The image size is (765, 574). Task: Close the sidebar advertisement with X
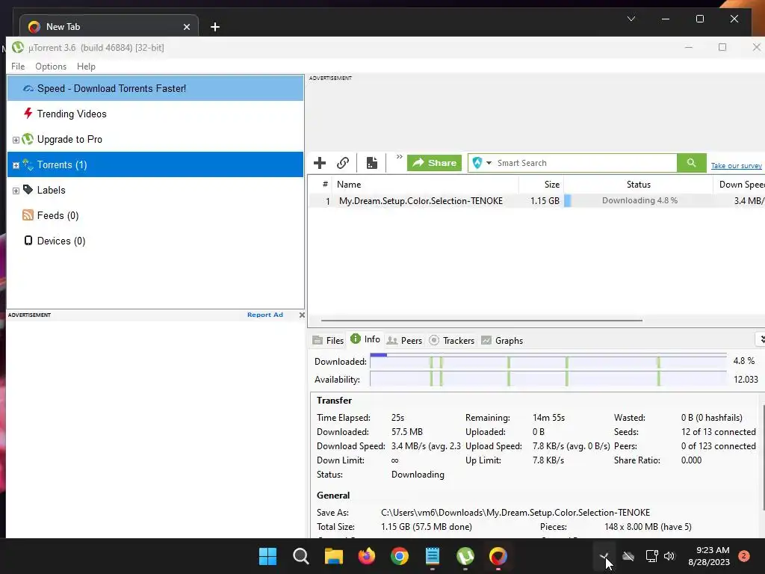click(302, 315)
